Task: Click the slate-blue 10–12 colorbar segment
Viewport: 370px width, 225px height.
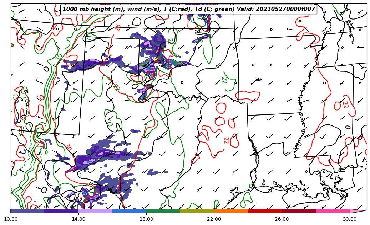Action: click(27, 211)
